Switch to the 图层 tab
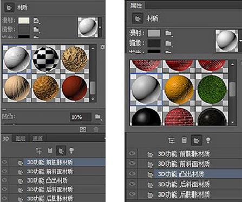Viewport: 242px width, 202px height. (21, 138)
